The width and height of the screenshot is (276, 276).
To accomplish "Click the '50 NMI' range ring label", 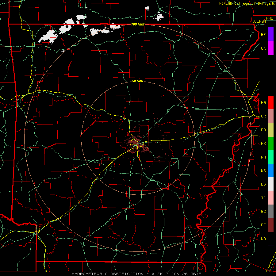I will coord(138,81).
